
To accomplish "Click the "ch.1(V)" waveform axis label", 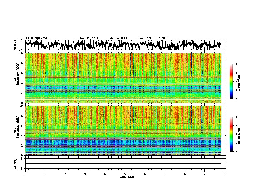I will point(15,45).
